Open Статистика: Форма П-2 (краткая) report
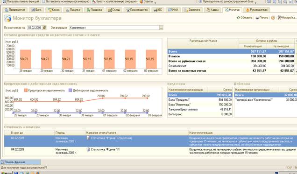 (x=111, y=138)
